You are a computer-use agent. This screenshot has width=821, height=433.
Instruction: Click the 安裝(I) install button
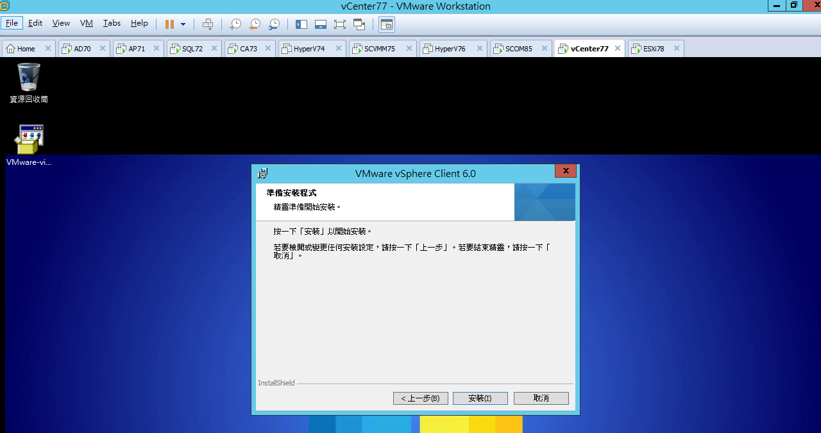coord(480,398)
